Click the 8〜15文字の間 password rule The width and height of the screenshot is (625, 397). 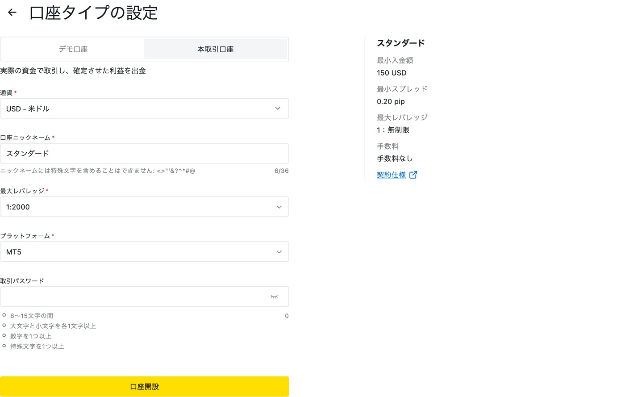(32, 316)
